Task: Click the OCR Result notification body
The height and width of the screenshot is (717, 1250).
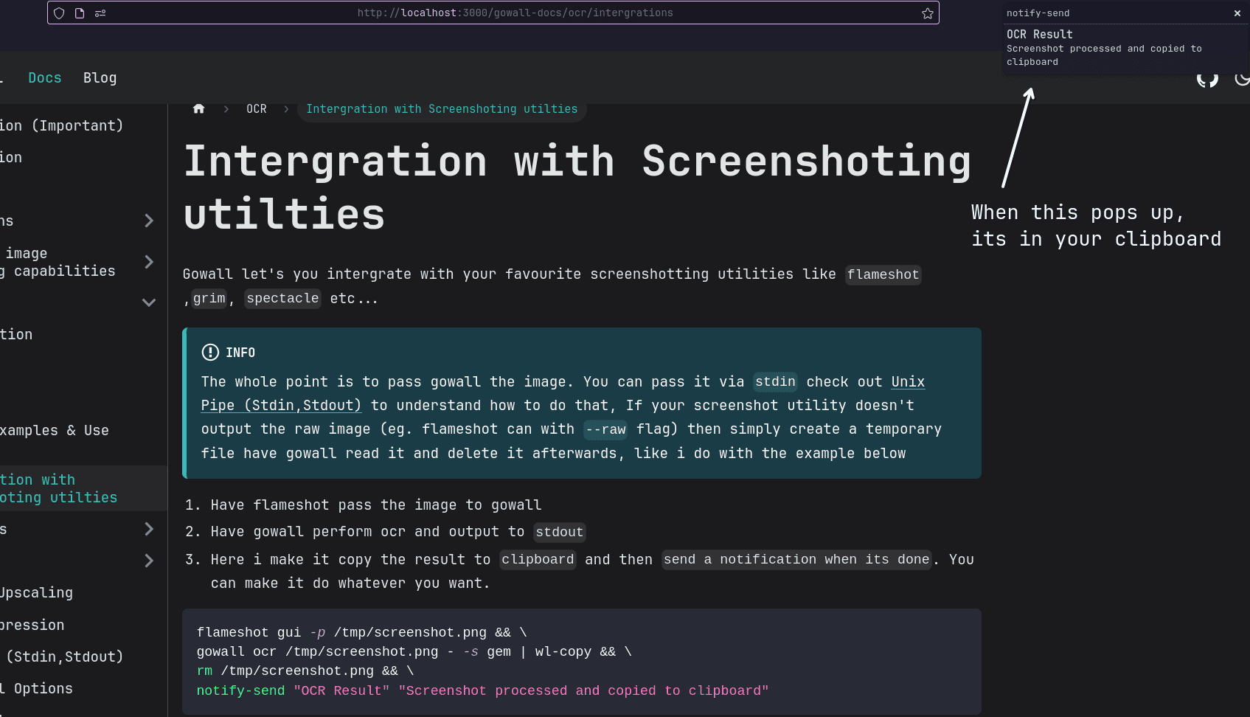Action: (x=1103, y=49)
